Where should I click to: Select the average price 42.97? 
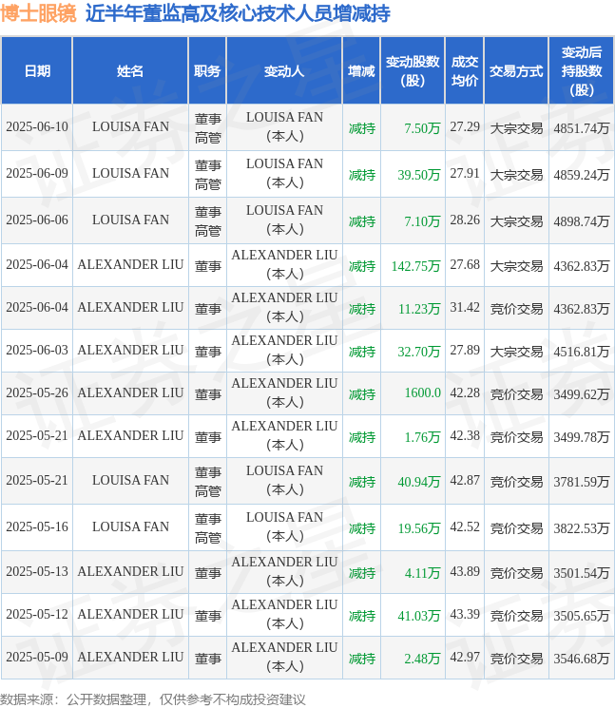[465, 657]
